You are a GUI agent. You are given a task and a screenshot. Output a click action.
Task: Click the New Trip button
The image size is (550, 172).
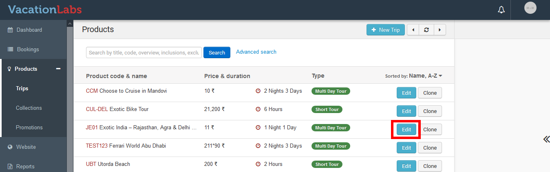tap(385, 30)
